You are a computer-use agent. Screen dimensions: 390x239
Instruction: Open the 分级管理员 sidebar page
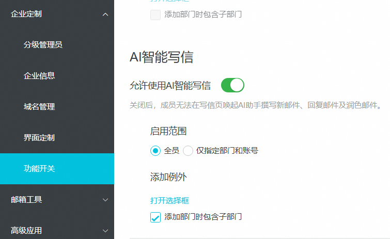[43, 45]
